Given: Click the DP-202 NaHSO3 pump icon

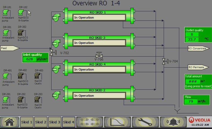Looking at the screenshot, I should coord(21,99).
